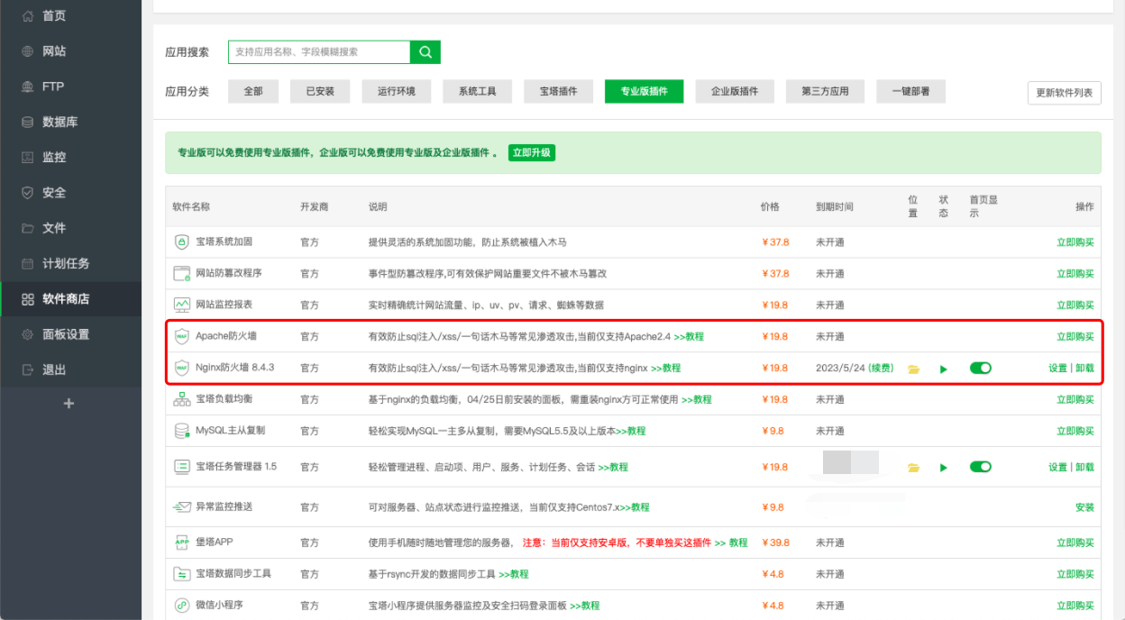Click 设置 for 宝塔任务管理器

coord(1057,468)
